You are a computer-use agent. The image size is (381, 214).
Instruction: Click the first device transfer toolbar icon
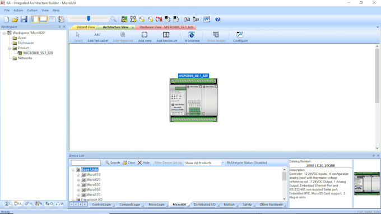click(x=168, y=19)
